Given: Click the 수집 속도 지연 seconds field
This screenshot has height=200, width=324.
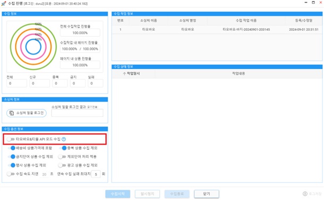Looking at the screenshot, I should pos(44,174).
